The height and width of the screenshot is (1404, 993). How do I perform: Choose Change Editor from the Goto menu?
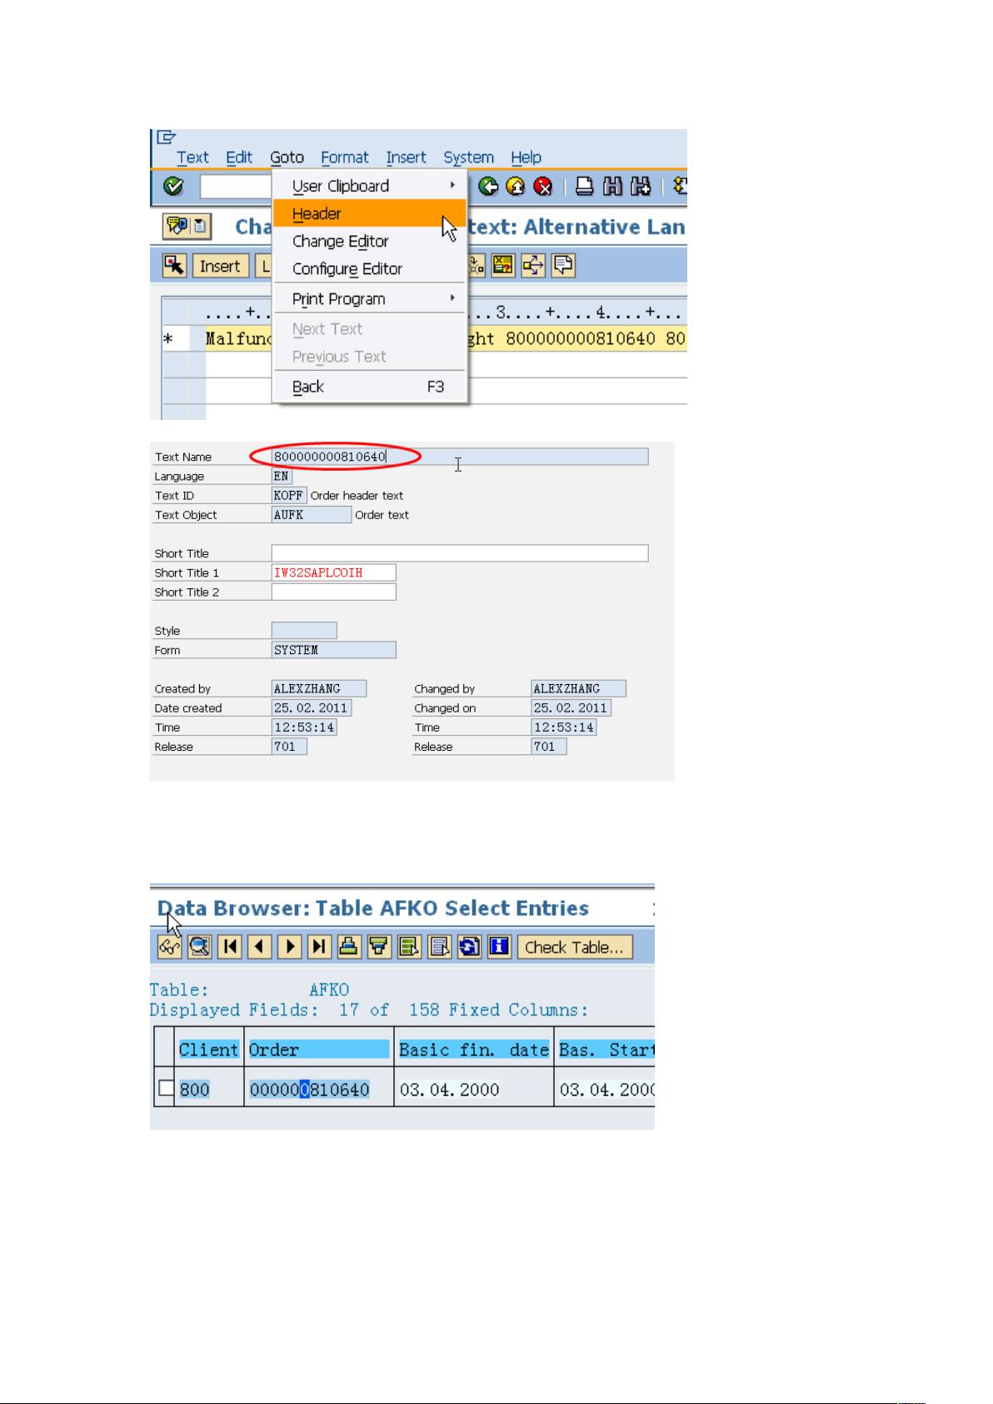click(x=370, y=241)
